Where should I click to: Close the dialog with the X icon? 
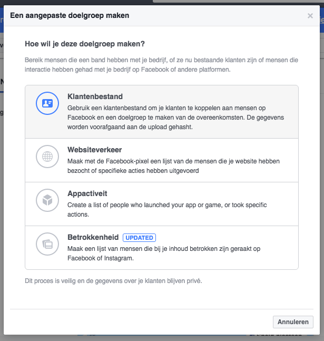[310, 16]
